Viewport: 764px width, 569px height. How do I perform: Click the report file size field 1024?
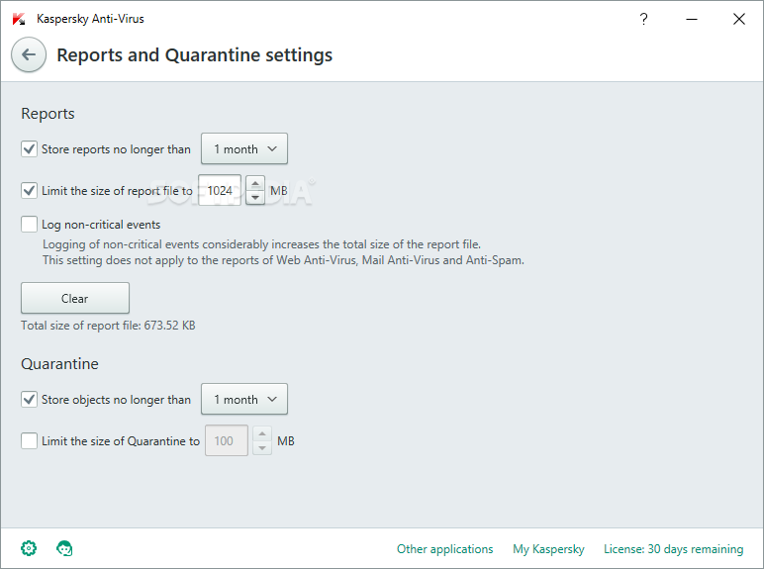pyautogui.click(x=220, y=190)
